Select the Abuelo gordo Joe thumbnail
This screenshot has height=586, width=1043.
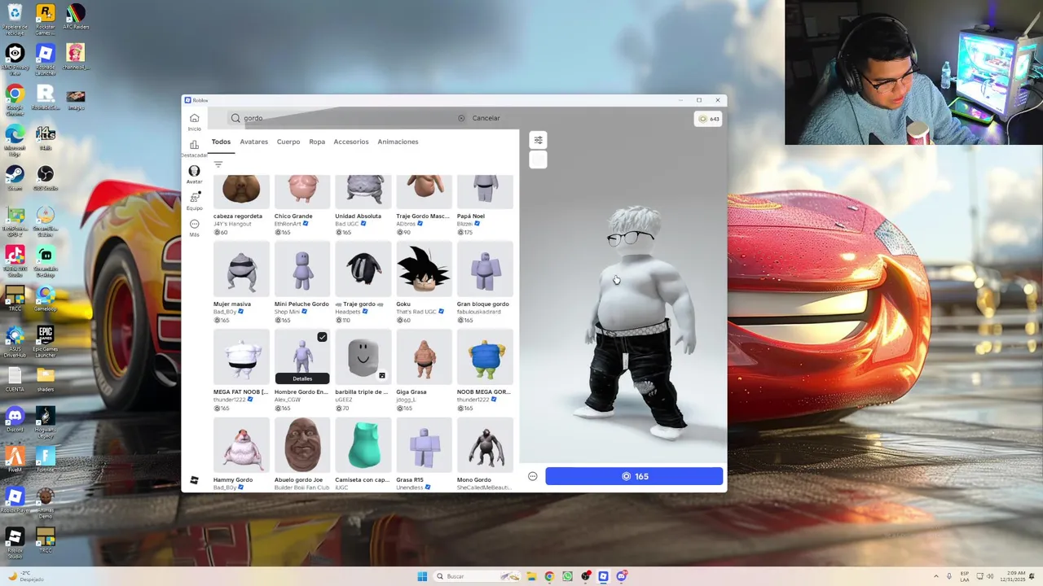point(302,445)
